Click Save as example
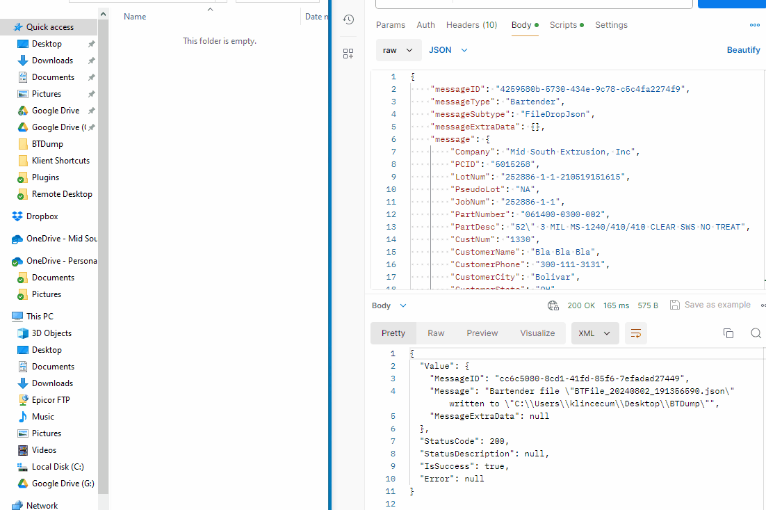766x510 pixels. (x=717, y=305)
